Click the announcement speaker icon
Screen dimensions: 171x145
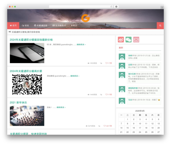(10, 32)
